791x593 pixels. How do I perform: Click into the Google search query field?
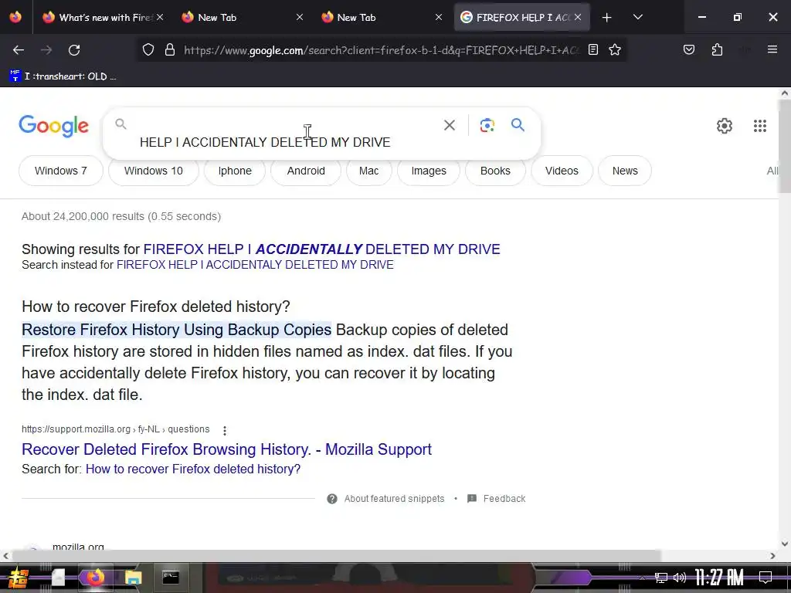(265, 142)
